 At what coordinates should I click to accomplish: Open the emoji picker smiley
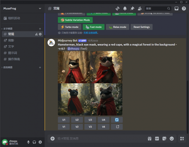tap(172, 139)
